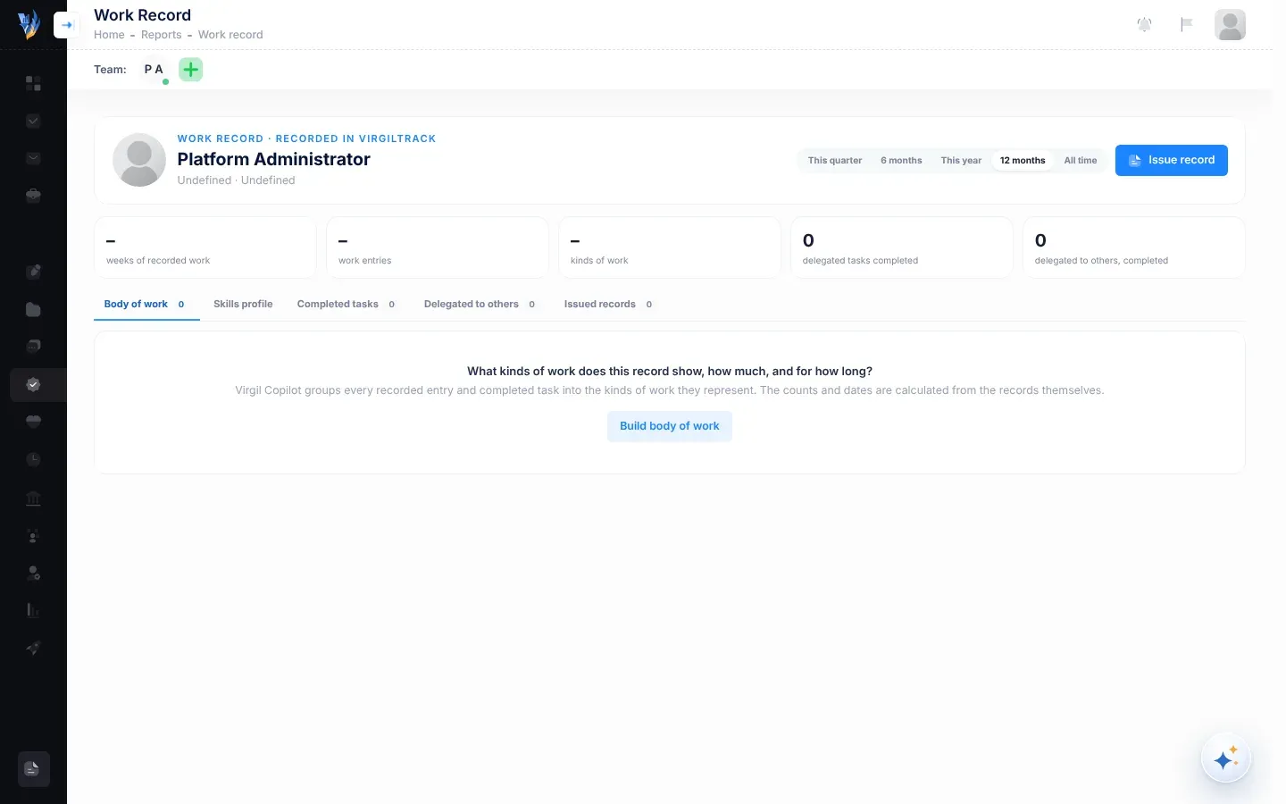
Task: Switch to the Skills profile tab
Action: 243,304
